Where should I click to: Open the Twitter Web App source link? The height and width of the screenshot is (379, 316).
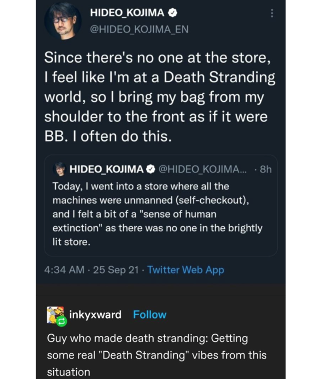click(x=186, y=270)
